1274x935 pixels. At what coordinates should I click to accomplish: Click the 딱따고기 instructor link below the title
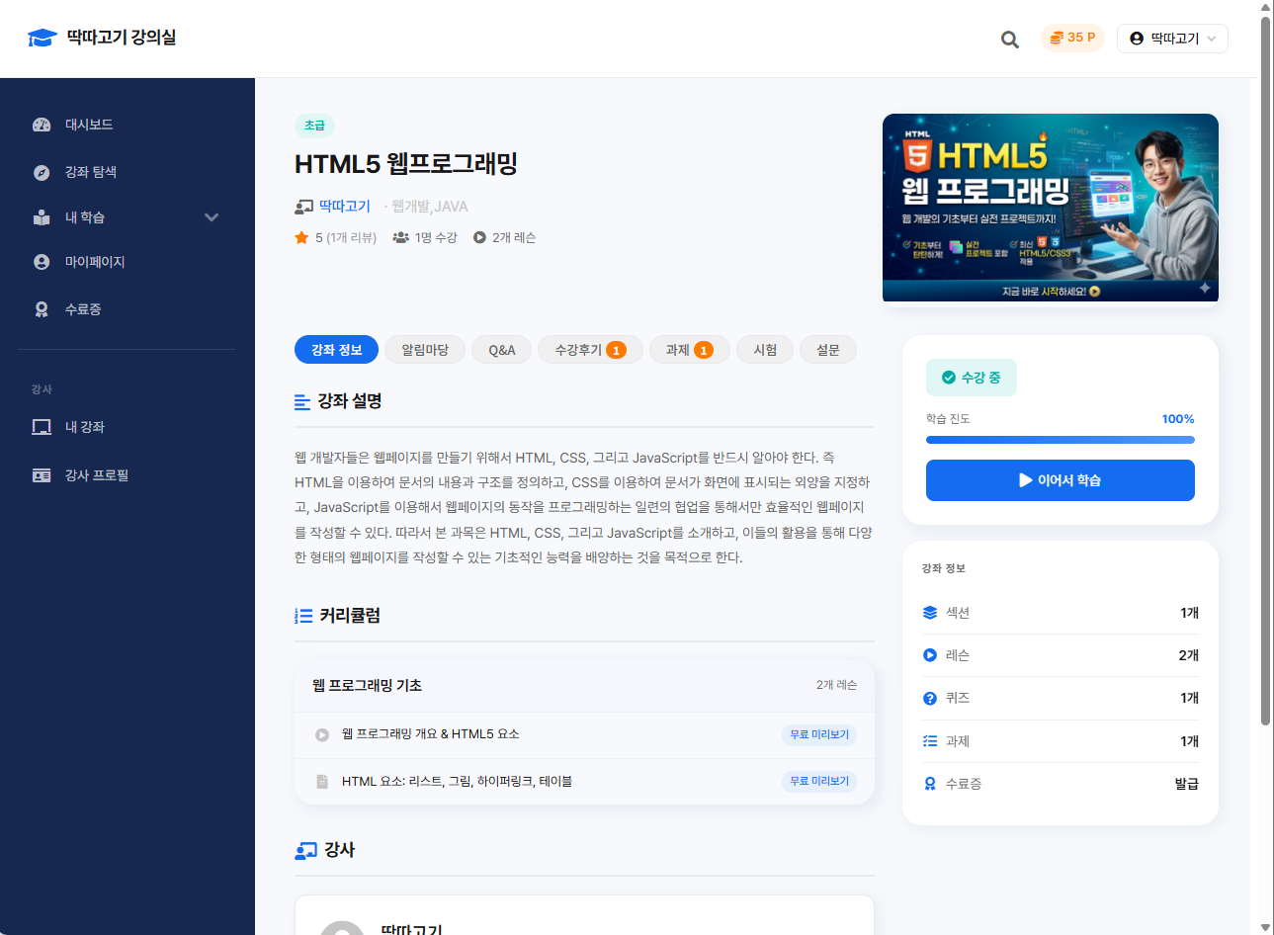[343, 206]
